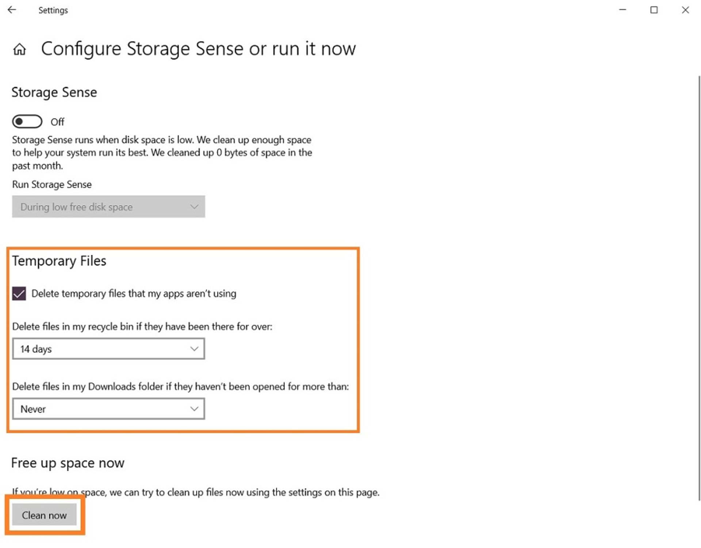Expand the recycle bin 14 days dropdown
The height and width of the screenshot is (548, 701).
click(x=108, y=349)
